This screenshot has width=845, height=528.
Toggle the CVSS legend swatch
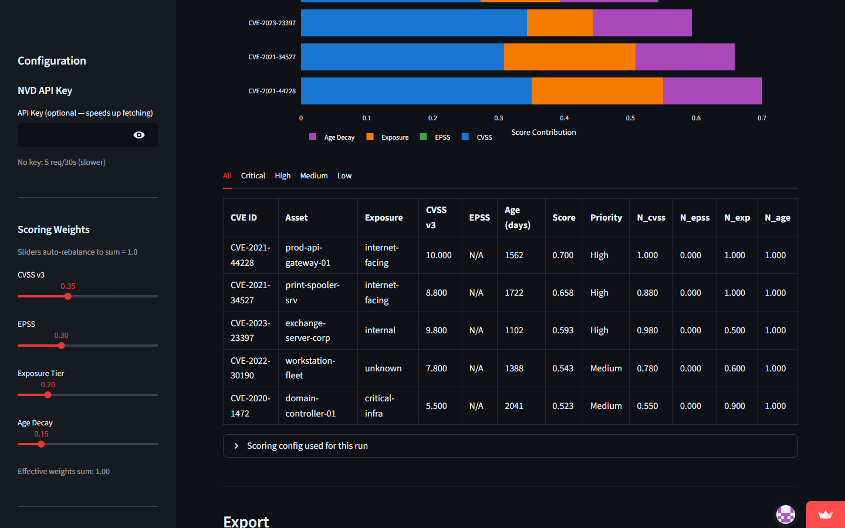pos(465,137)
